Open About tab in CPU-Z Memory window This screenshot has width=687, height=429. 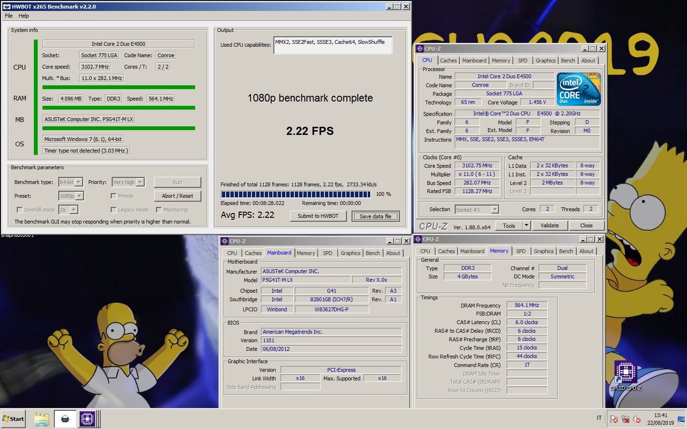pyautogui.click(x=586, y=251)
